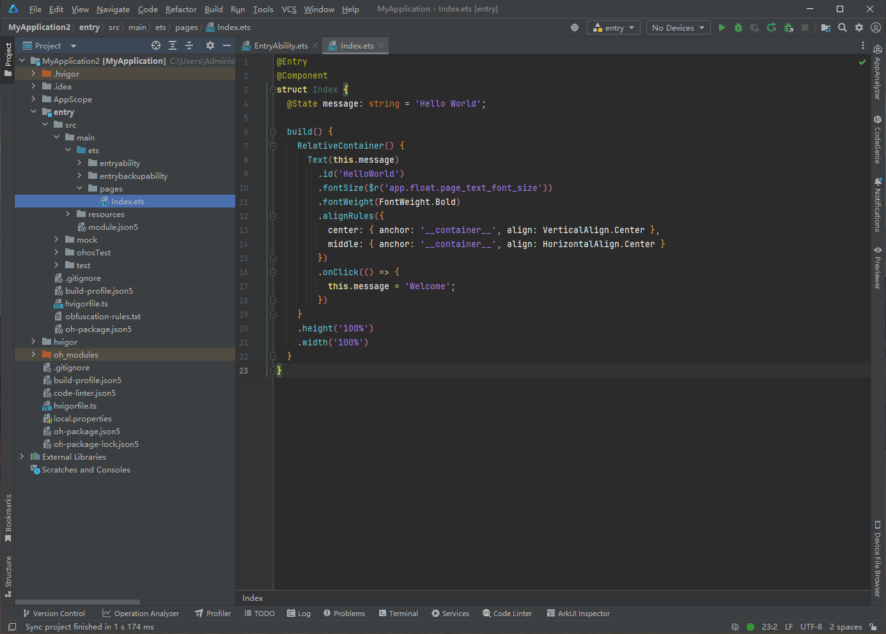This screenshot has height=634, width=886.
Task: Click Project panel horizontal scrollbar
Action: (78, 602)
